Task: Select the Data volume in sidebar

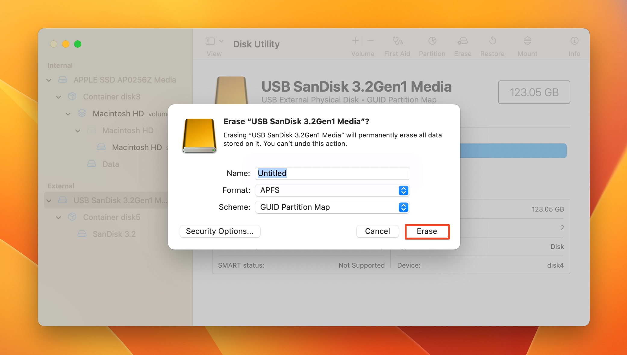Action: coord(111,164)
